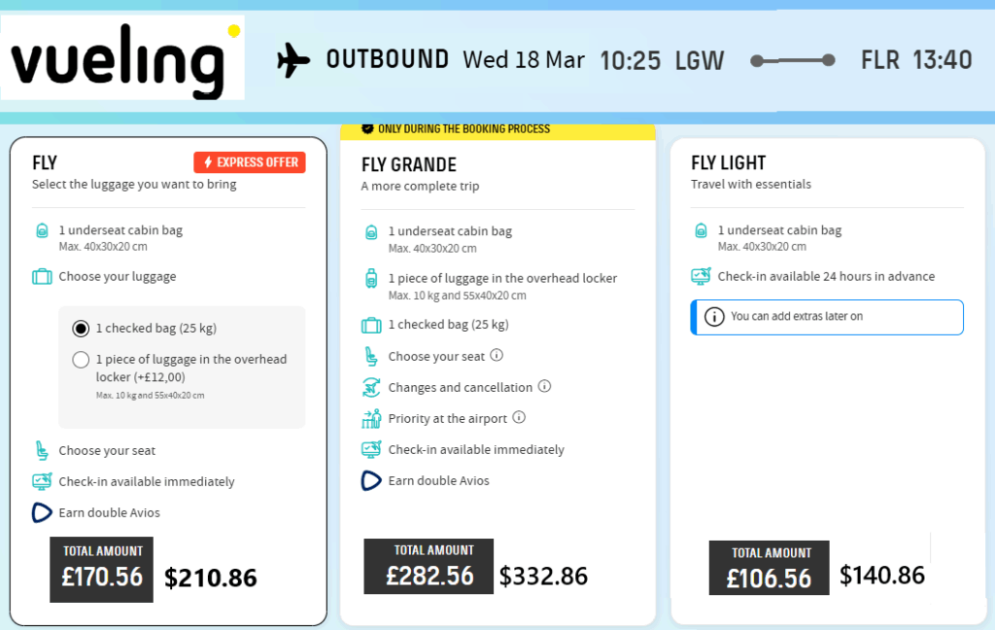The image size is (995, 630).
Task: Click the EXPRESS OFFER badge
Action: (250, 162)
